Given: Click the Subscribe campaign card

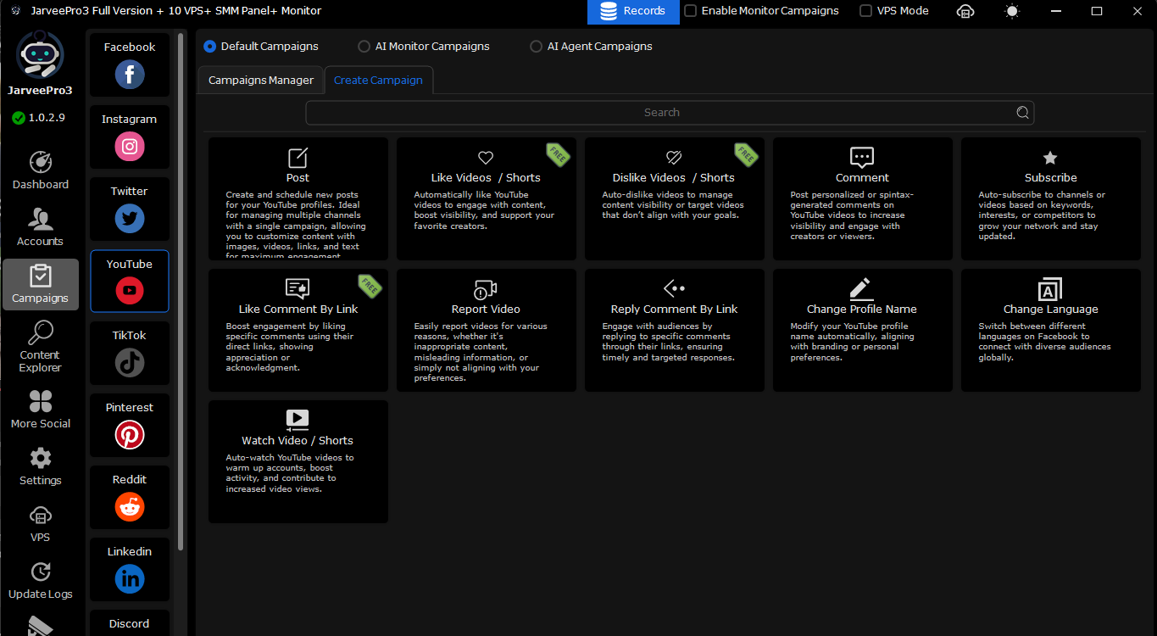Looking at the screenshot, I should click(1050, 198).
